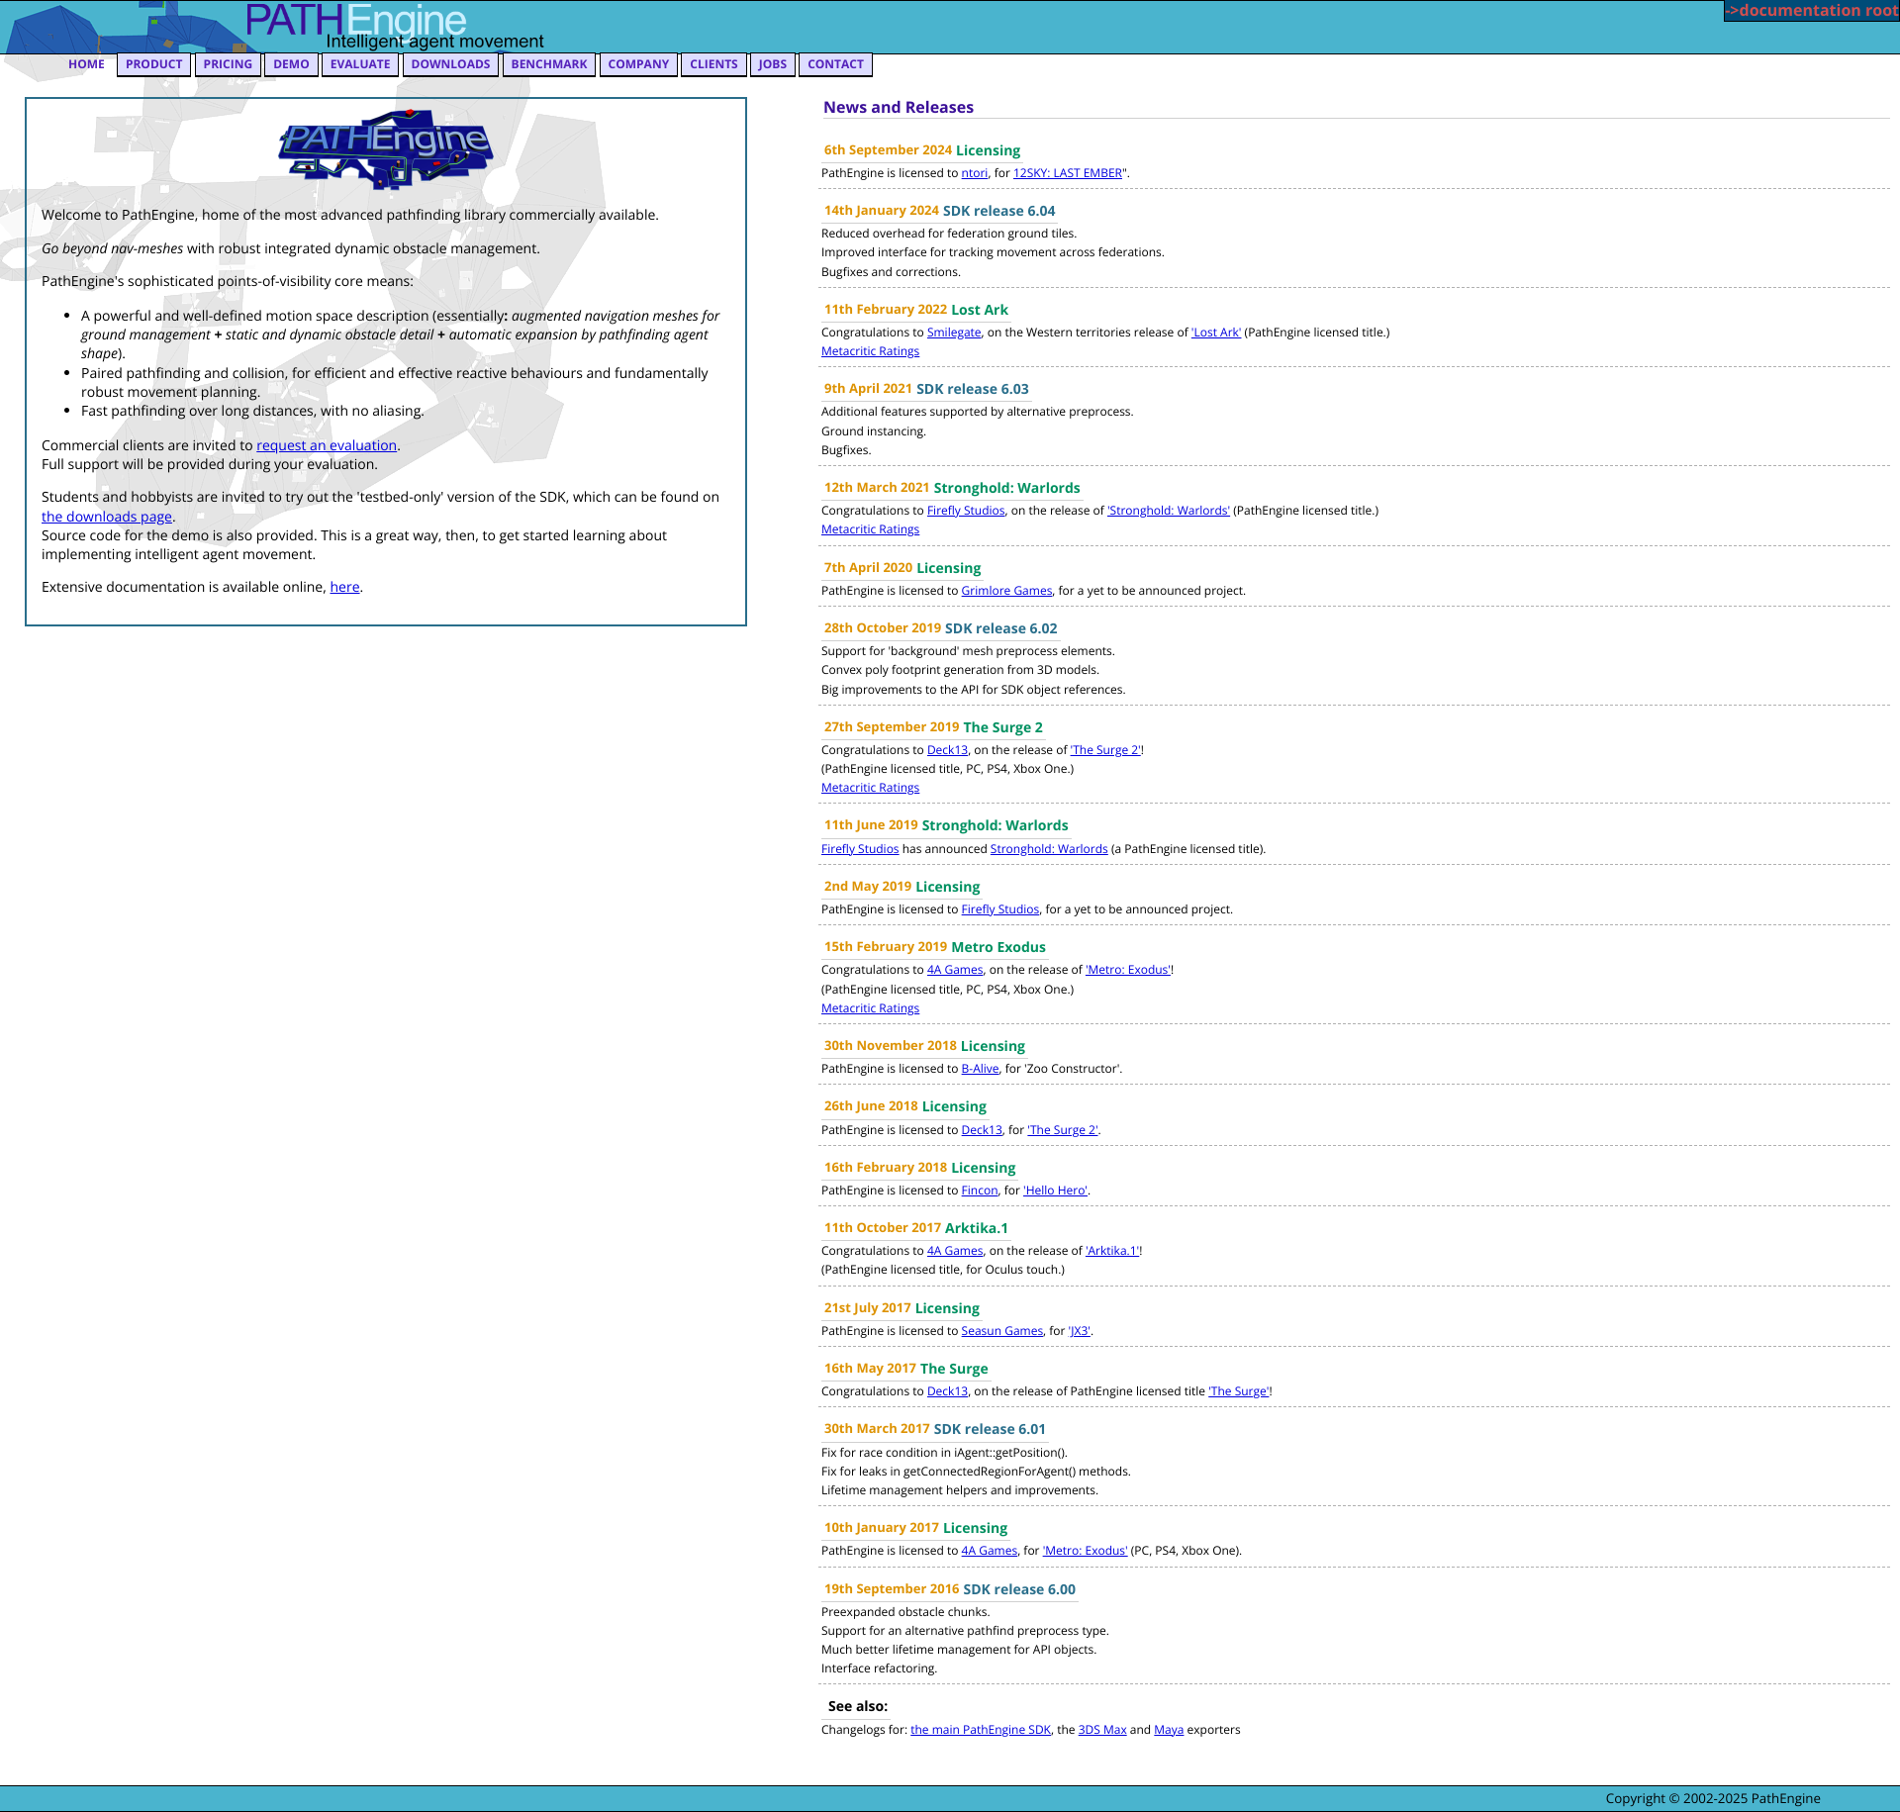Open the Maya exporter changelog link
The height and width of the screenshot is (1812, 1900).
(x=1169, y=1730)
